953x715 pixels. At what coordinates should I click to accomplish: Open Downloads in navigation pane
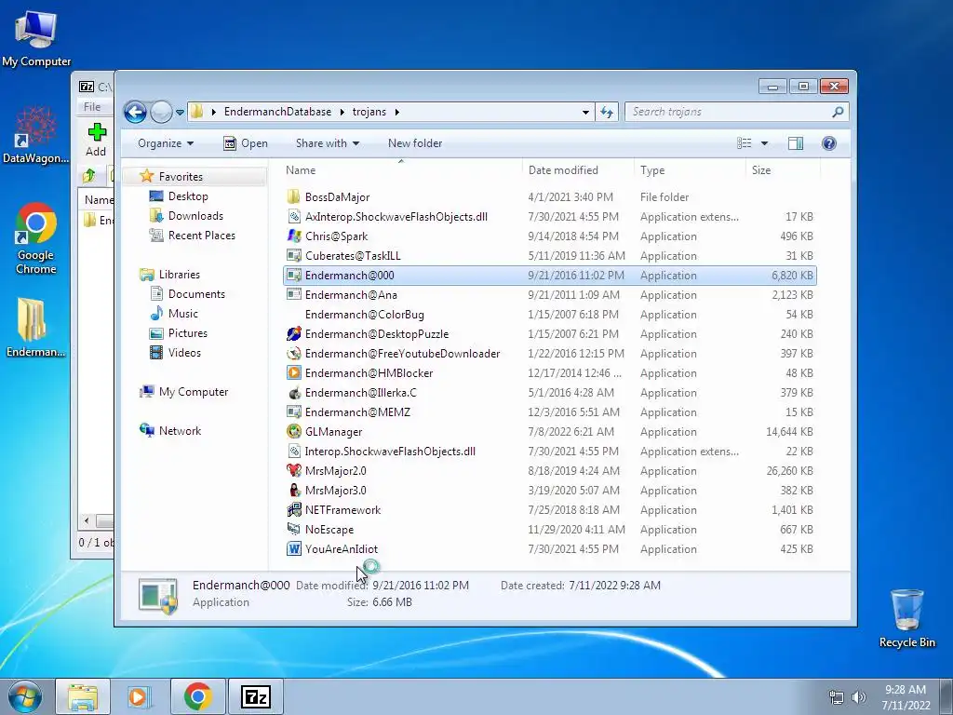195,216
